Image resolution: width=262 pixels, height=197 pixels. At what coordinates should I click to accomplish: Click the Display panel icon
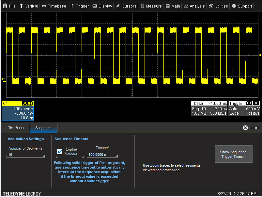click(94, 6)
